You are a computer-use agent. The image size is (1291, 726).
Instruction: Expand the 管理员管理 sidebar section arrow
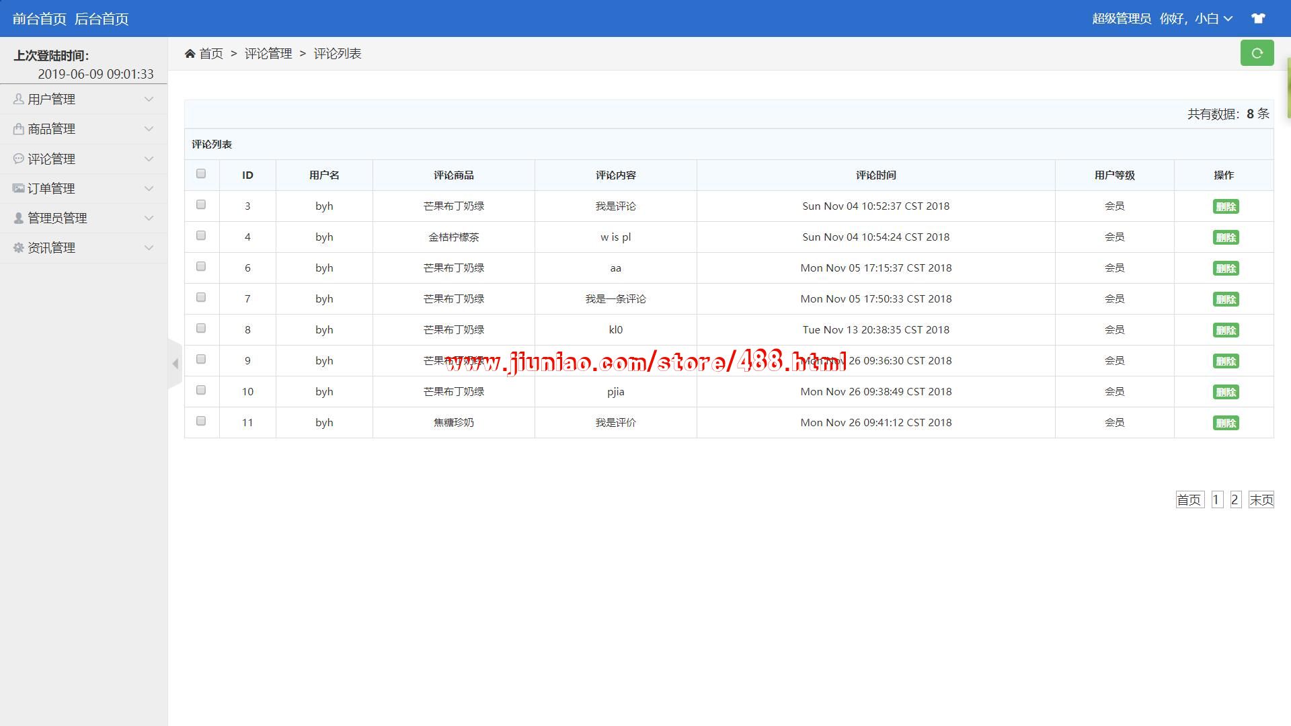149,218
